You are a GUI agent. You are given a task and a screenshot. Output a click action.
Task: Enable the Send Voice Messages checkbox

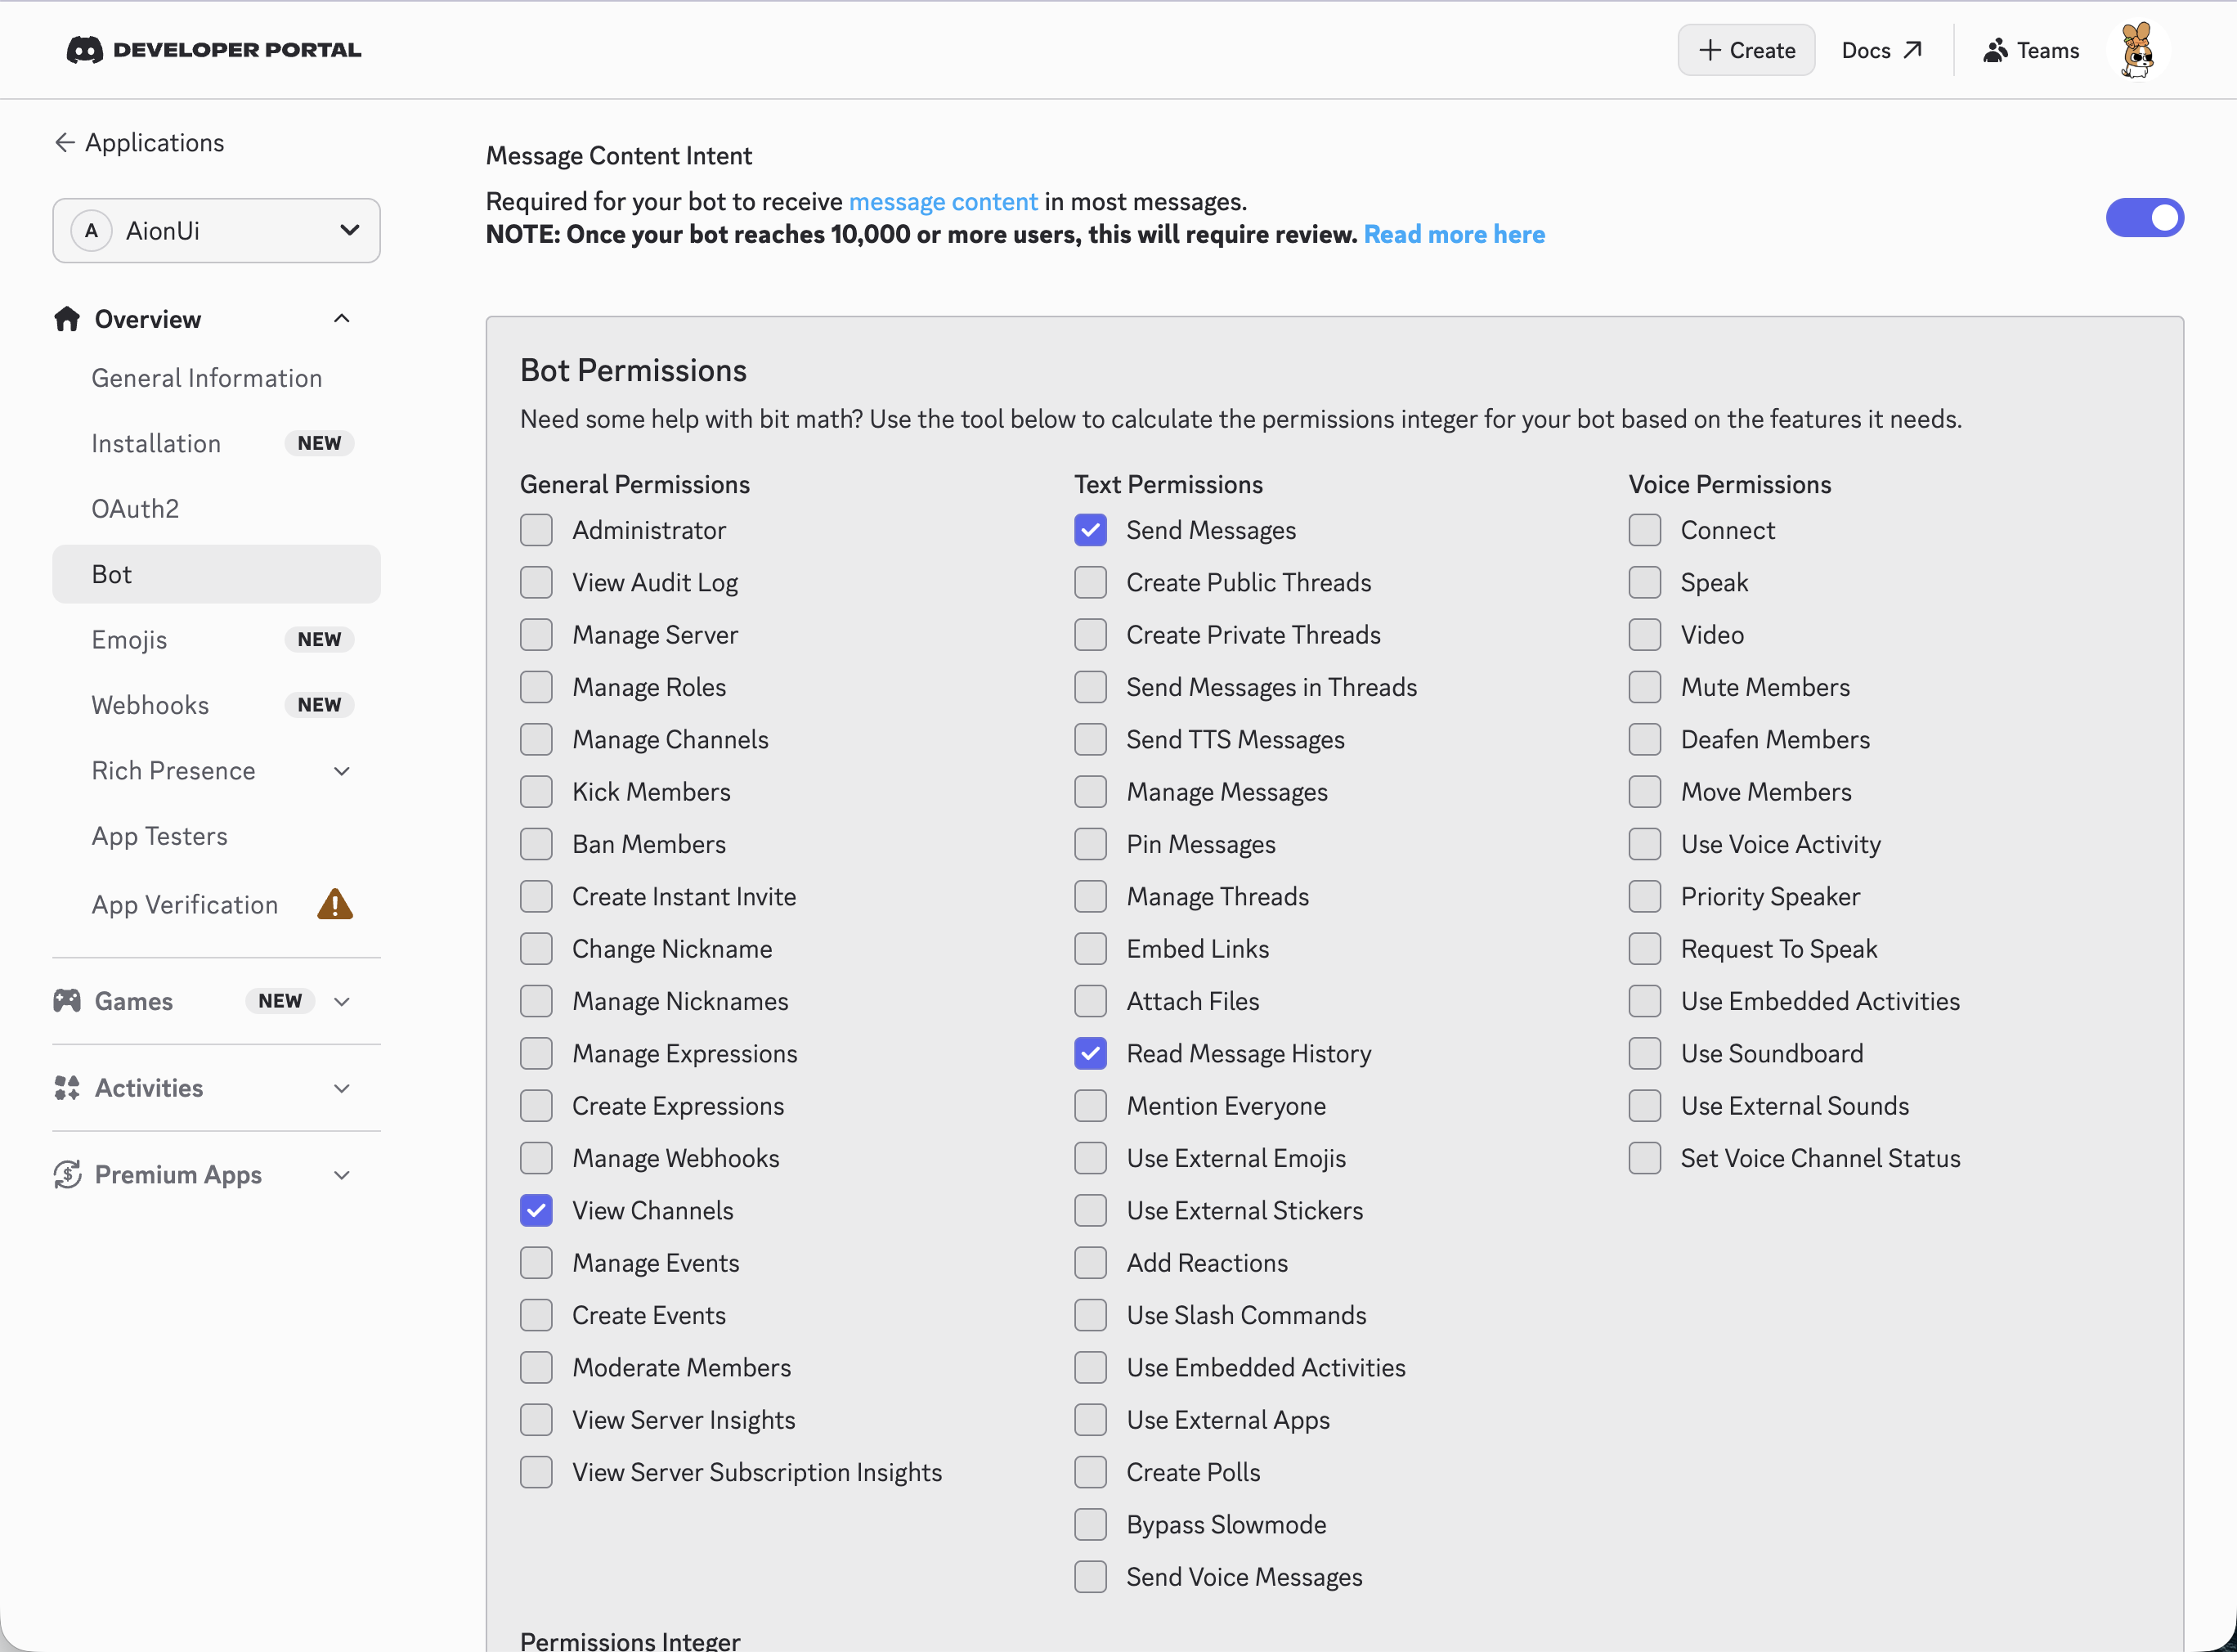(x=1091, y=1577)
